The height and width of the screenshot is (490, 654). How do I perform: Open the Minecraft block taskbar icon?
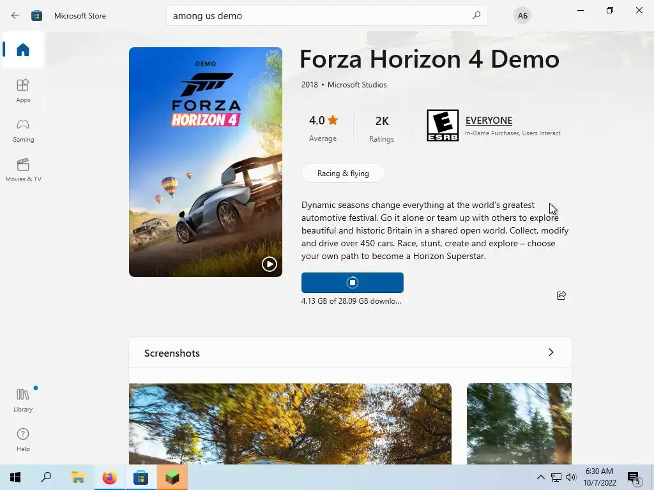172,477
